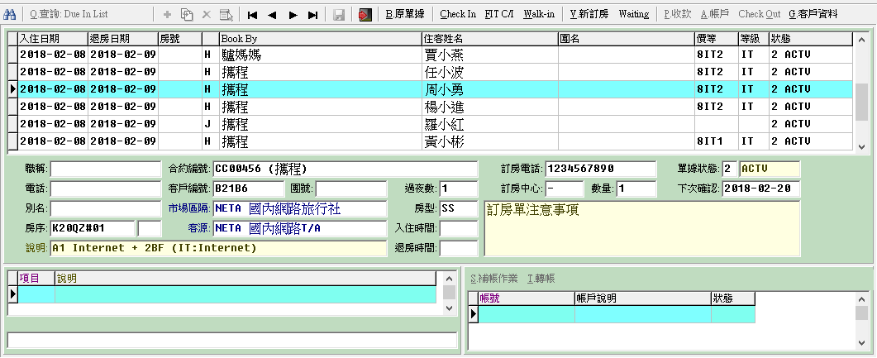Click the 訂房電話 phone number field

coord(600,169)
